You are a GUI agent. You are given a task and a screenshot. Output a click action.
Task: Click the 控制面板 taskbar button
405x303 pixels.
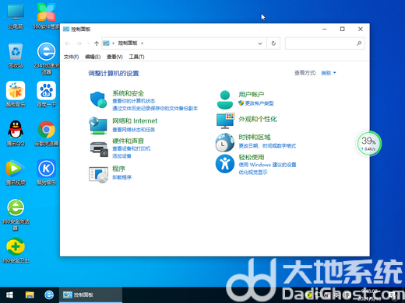tap(90, 295)
